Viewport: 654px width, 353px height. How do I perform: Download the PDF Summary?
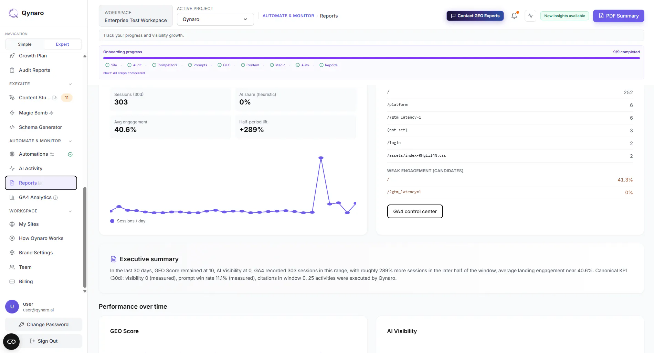tap(619, 16)
